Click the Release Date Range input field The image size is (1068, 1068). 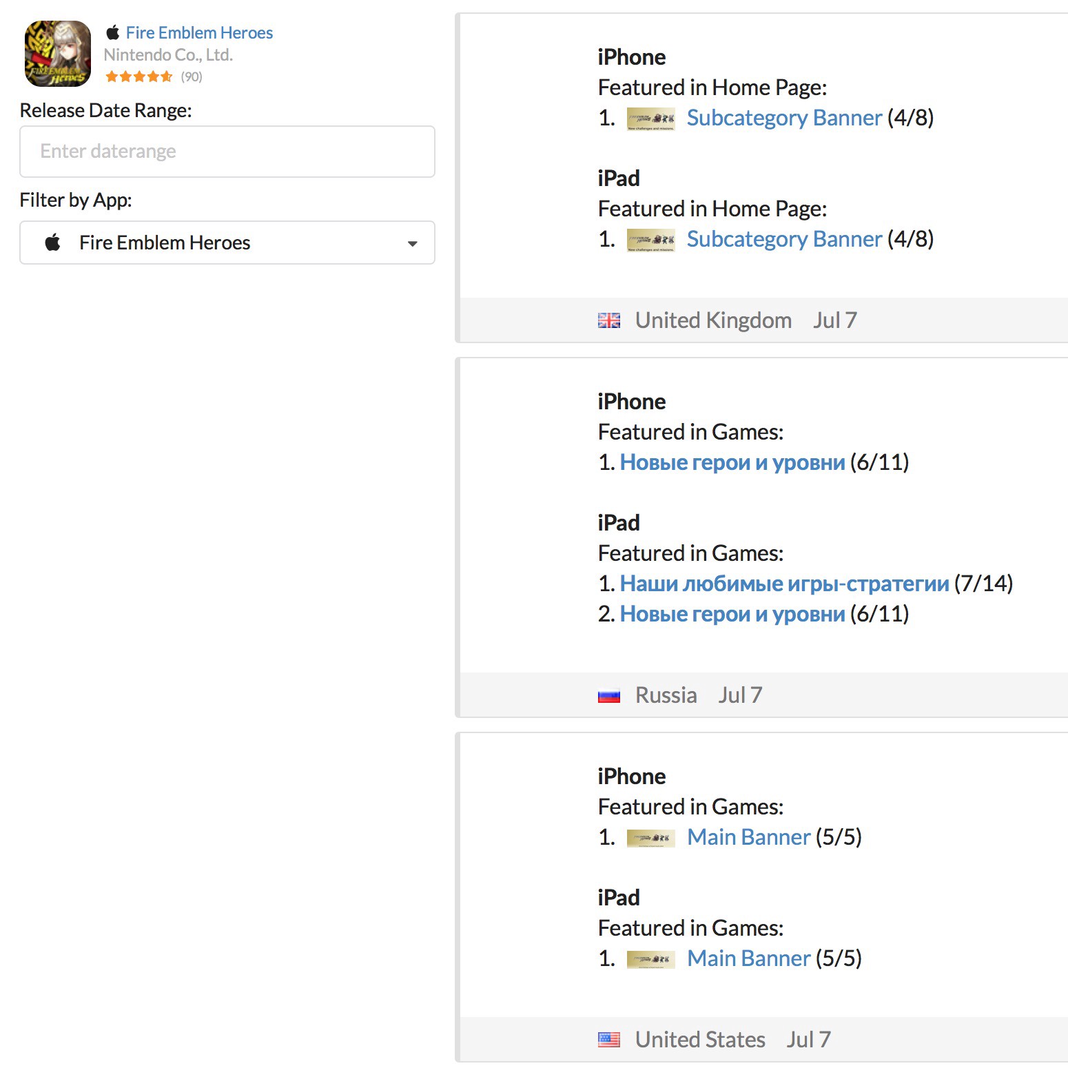click(x=227, y=152)
